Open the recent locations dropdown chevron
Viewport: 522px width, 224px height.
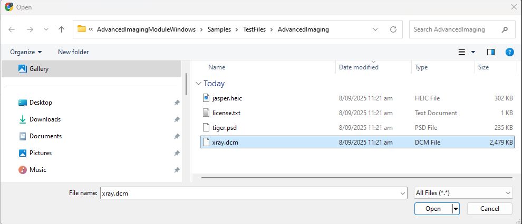click(x=46, y=29)
